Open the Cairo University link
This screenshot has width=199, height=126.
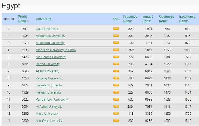point(47,29)
